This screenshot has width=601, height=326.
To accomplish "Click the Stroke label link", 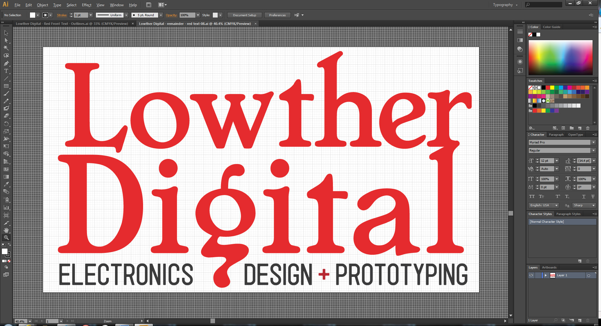I will (x=62, y=15).
